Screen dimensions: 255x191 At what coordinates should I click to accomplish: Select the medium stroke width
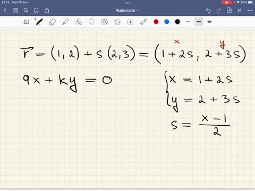[x=199, y=22]
